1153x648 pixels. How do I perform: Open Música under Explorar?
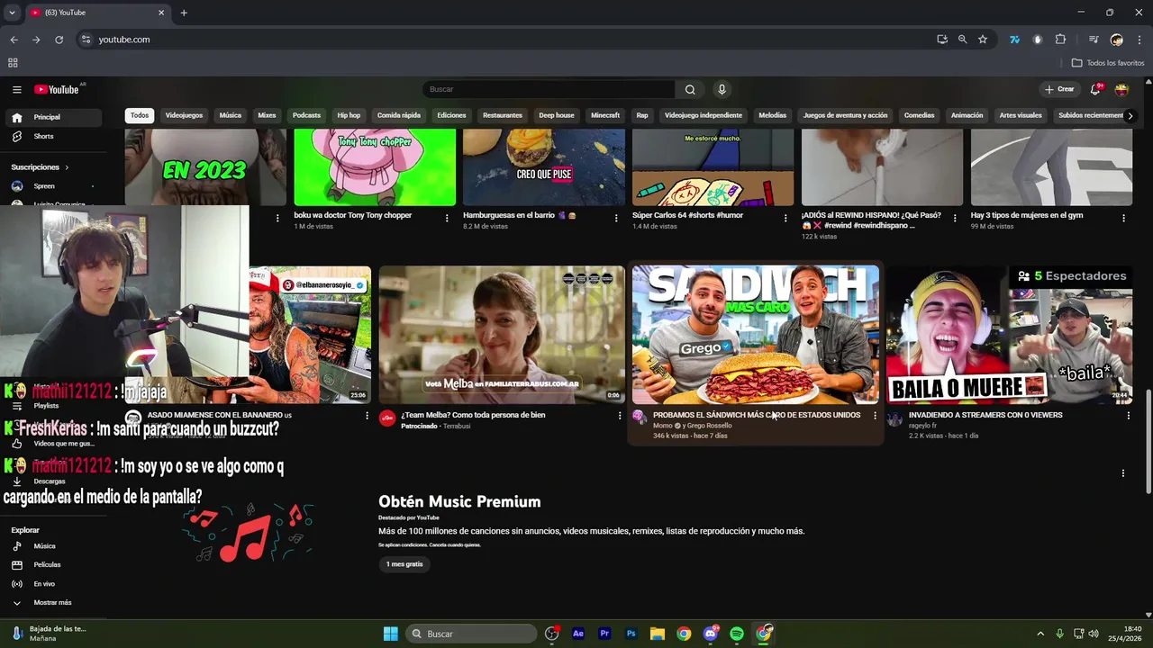(x=53, y=546)
